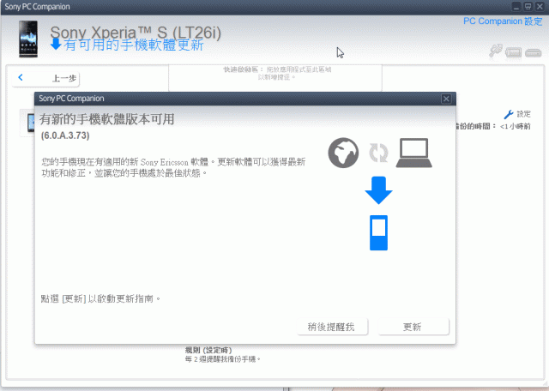Click the 更新 button in the dialog
The image size is (549, 391).
click(x=413, y=327)
